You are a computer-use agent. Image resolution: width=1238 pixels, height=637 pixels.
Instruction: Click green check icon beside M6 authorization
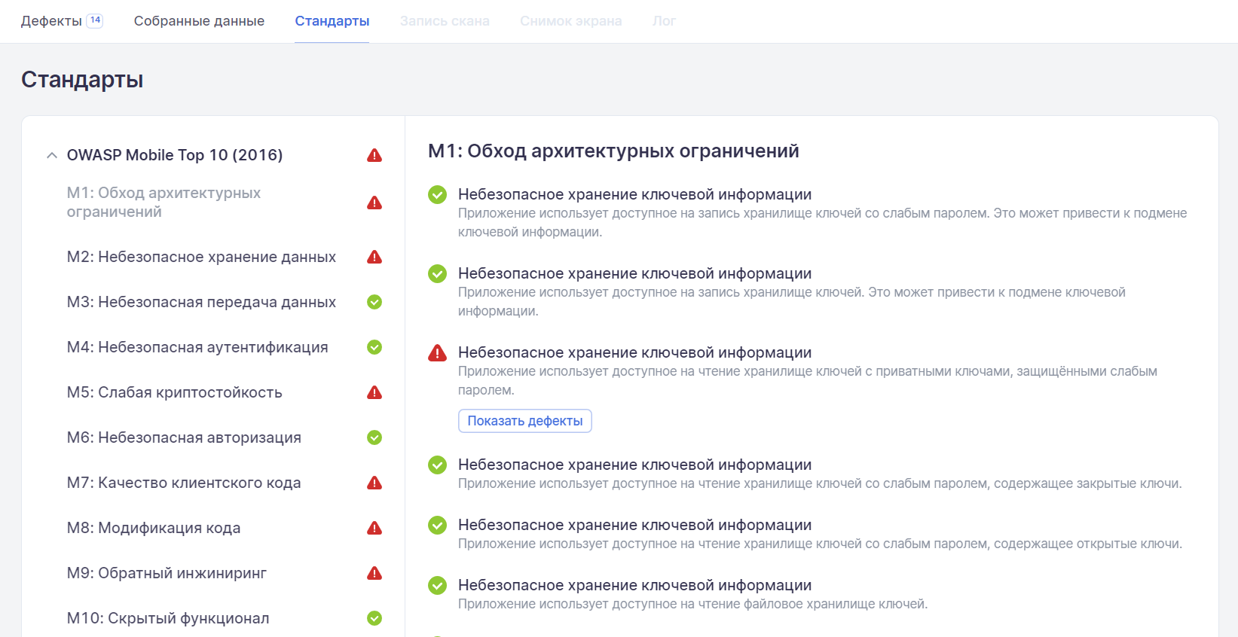click(374, 437)
